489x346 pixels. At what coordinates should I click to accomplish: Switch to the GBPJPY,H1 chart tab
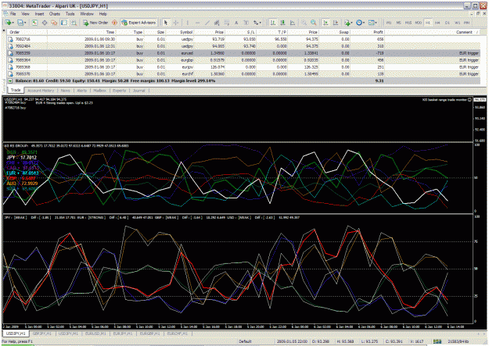tap(42, 334)
